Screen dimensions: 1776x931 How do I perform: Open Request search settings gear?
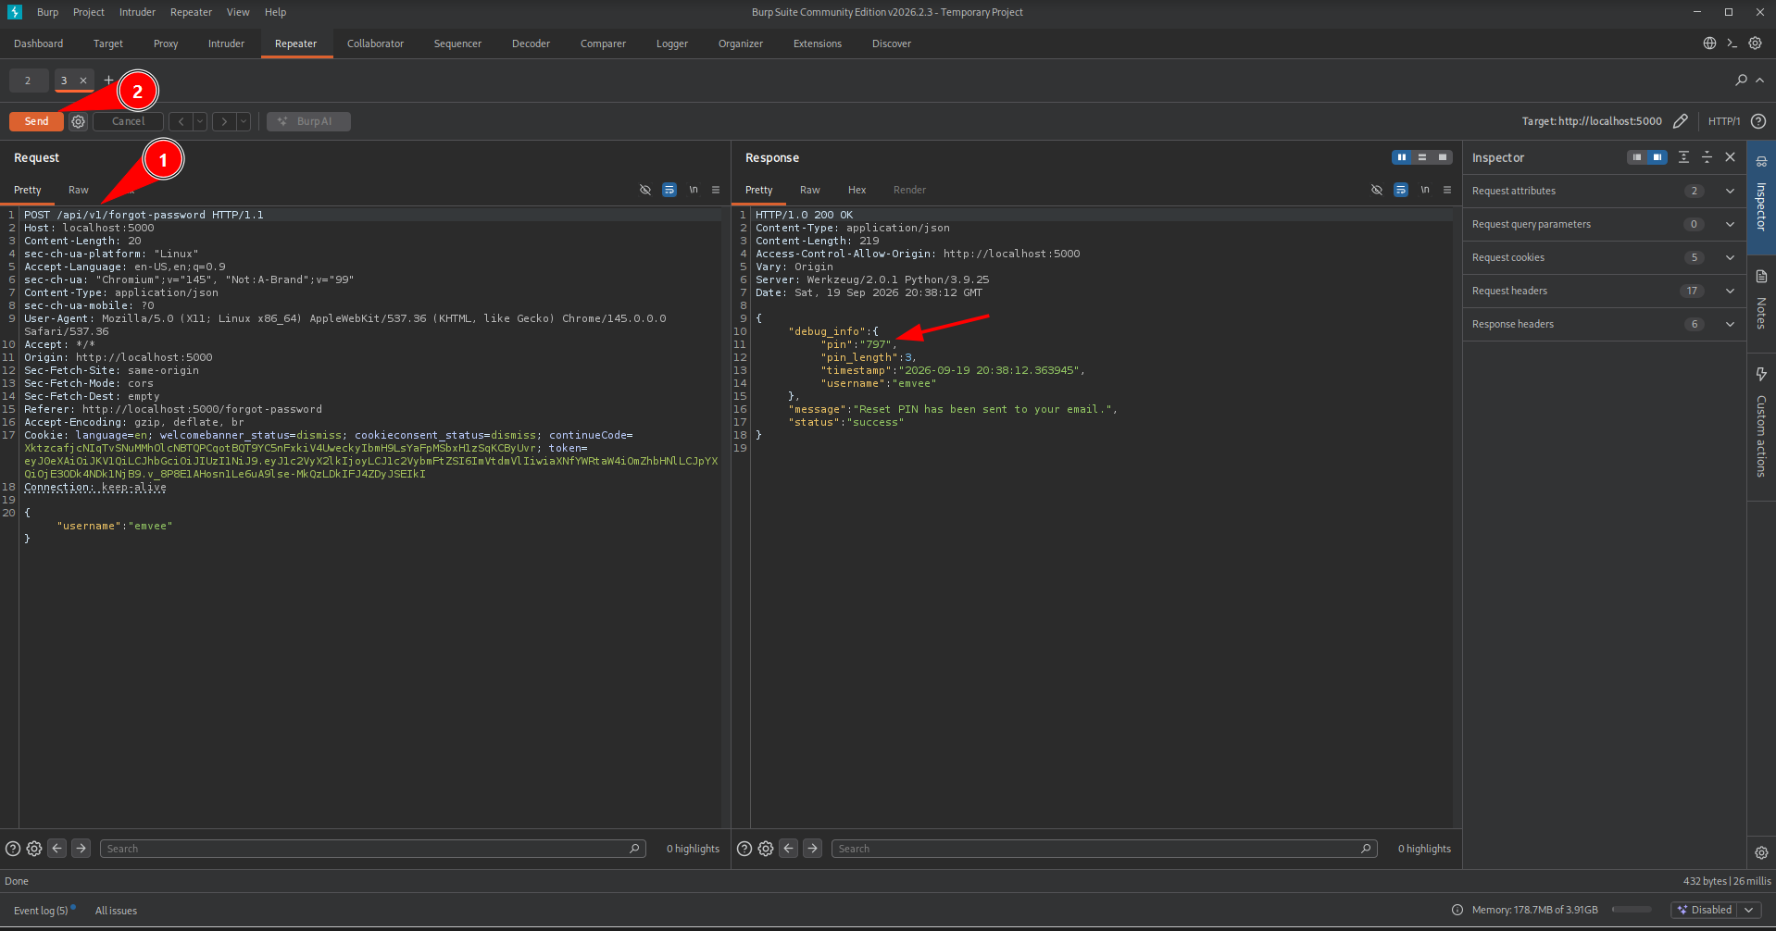(x=34, y=849)
